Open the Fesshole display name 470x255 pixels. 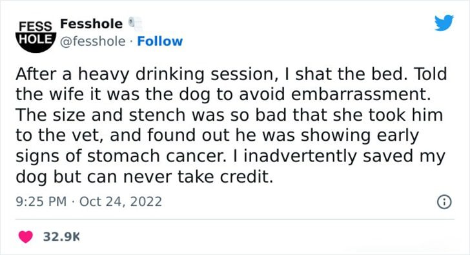coord(92,24)
